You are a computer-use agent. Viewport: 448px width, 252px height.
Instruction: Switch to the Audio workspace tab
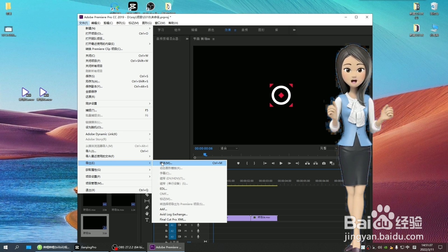click(x=245, y=30)
